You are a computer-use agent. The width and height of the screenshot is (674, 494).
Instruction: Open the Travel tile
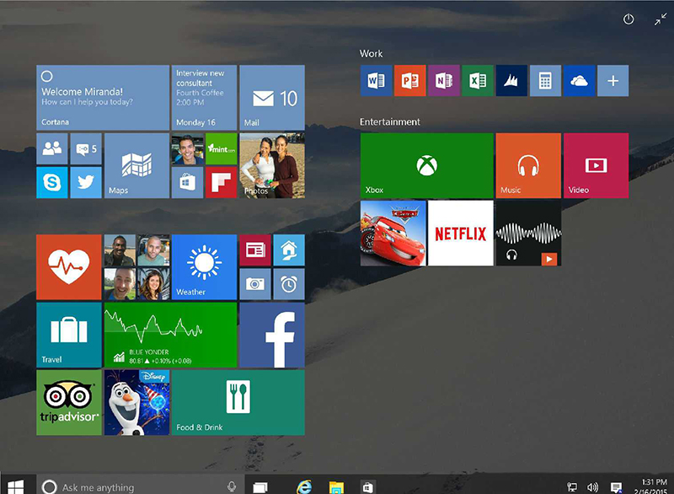(x=69, y=335)
